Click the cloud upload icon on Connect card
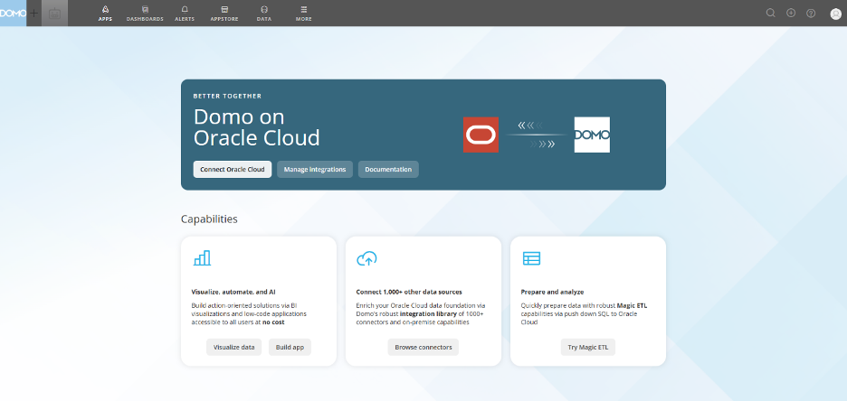The width and height of the screenshot is (847, 401). click(x=366, y=258)
